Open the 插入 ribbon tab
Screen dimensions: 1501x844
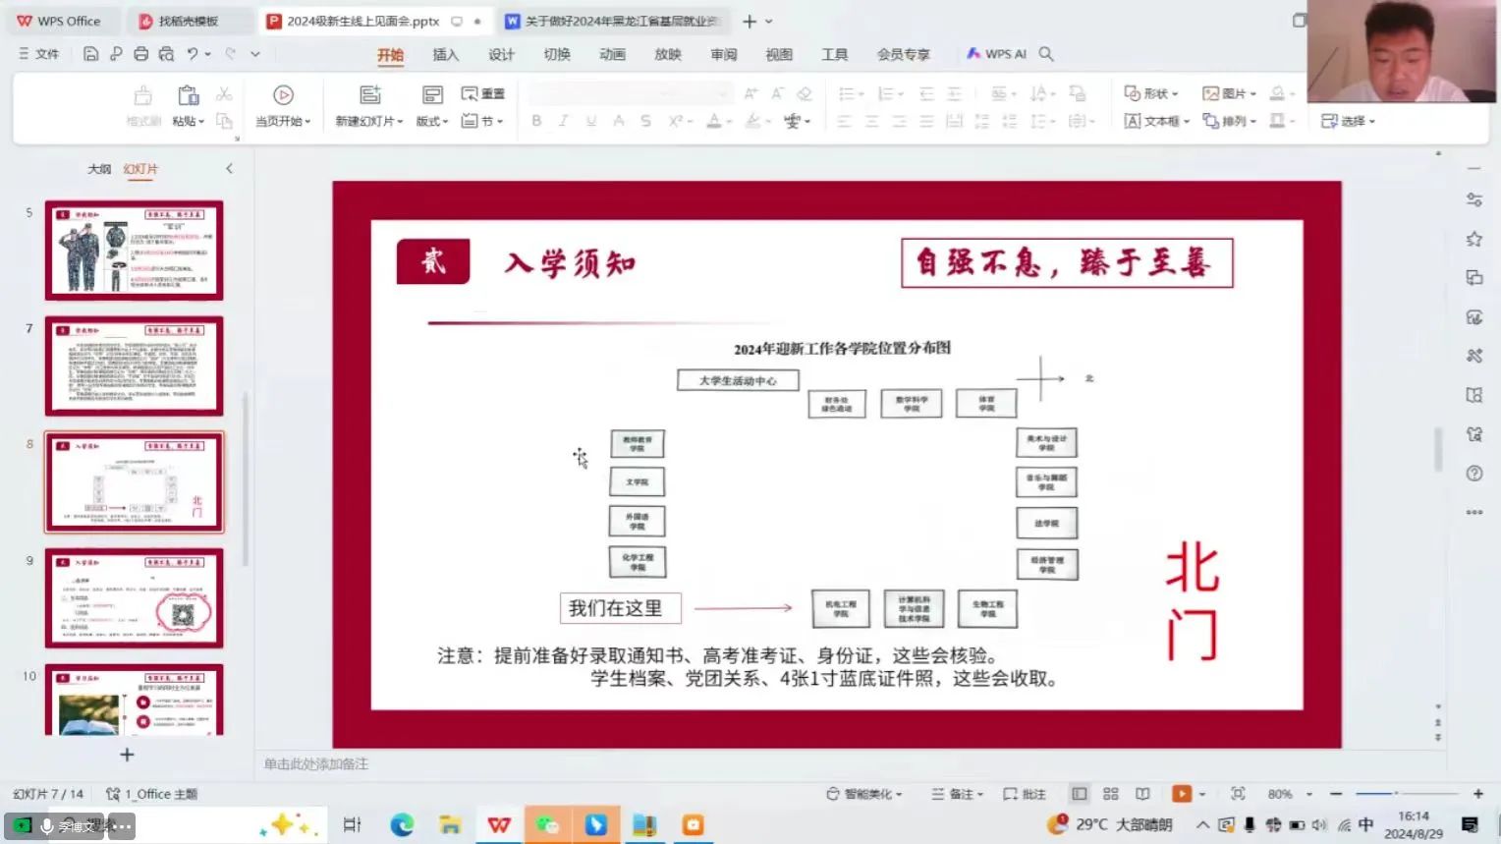445,54
